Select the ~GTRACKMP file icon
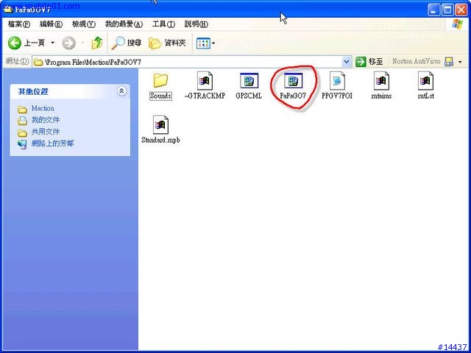The width and height of the screenshot is (471, 353). (x=205, y=81)
